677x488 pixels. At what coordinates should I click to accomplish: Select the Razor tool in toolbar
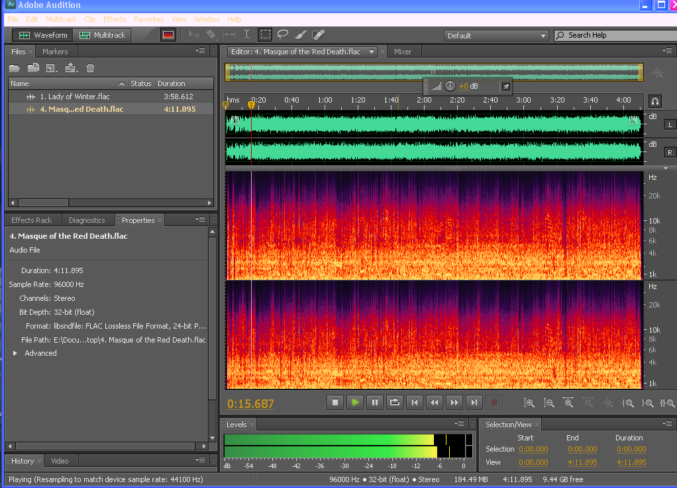(x=211, y=35)
